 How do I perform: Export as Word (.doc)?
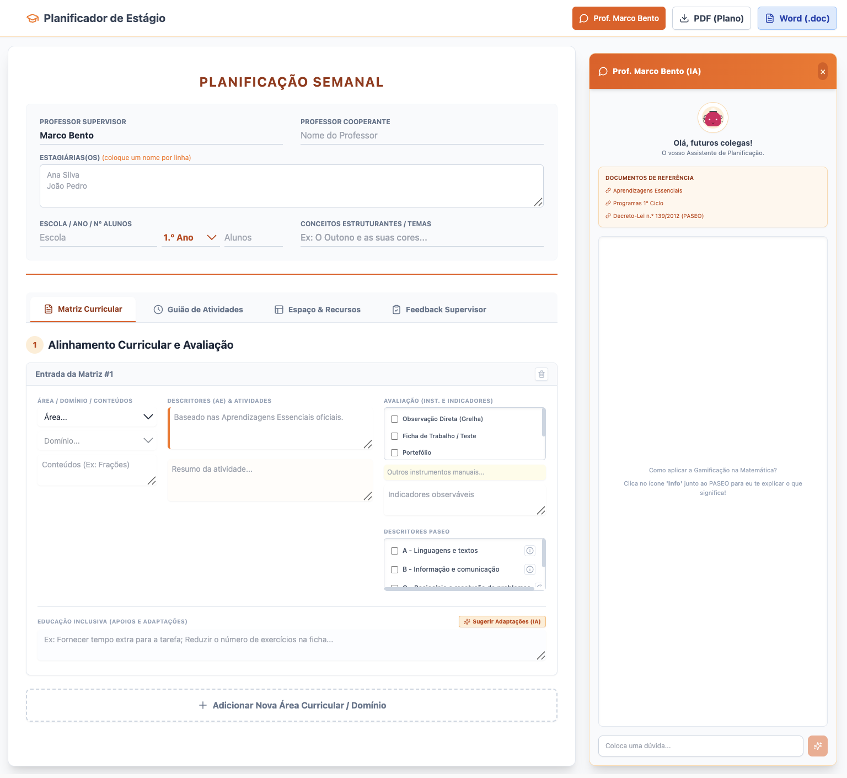click(797, 18)
